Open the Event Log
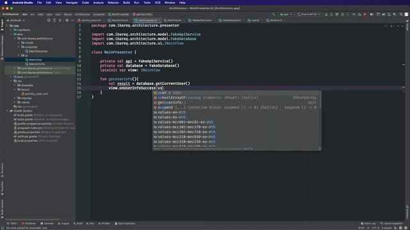This screenshot has height=230, width=410. 368,224
